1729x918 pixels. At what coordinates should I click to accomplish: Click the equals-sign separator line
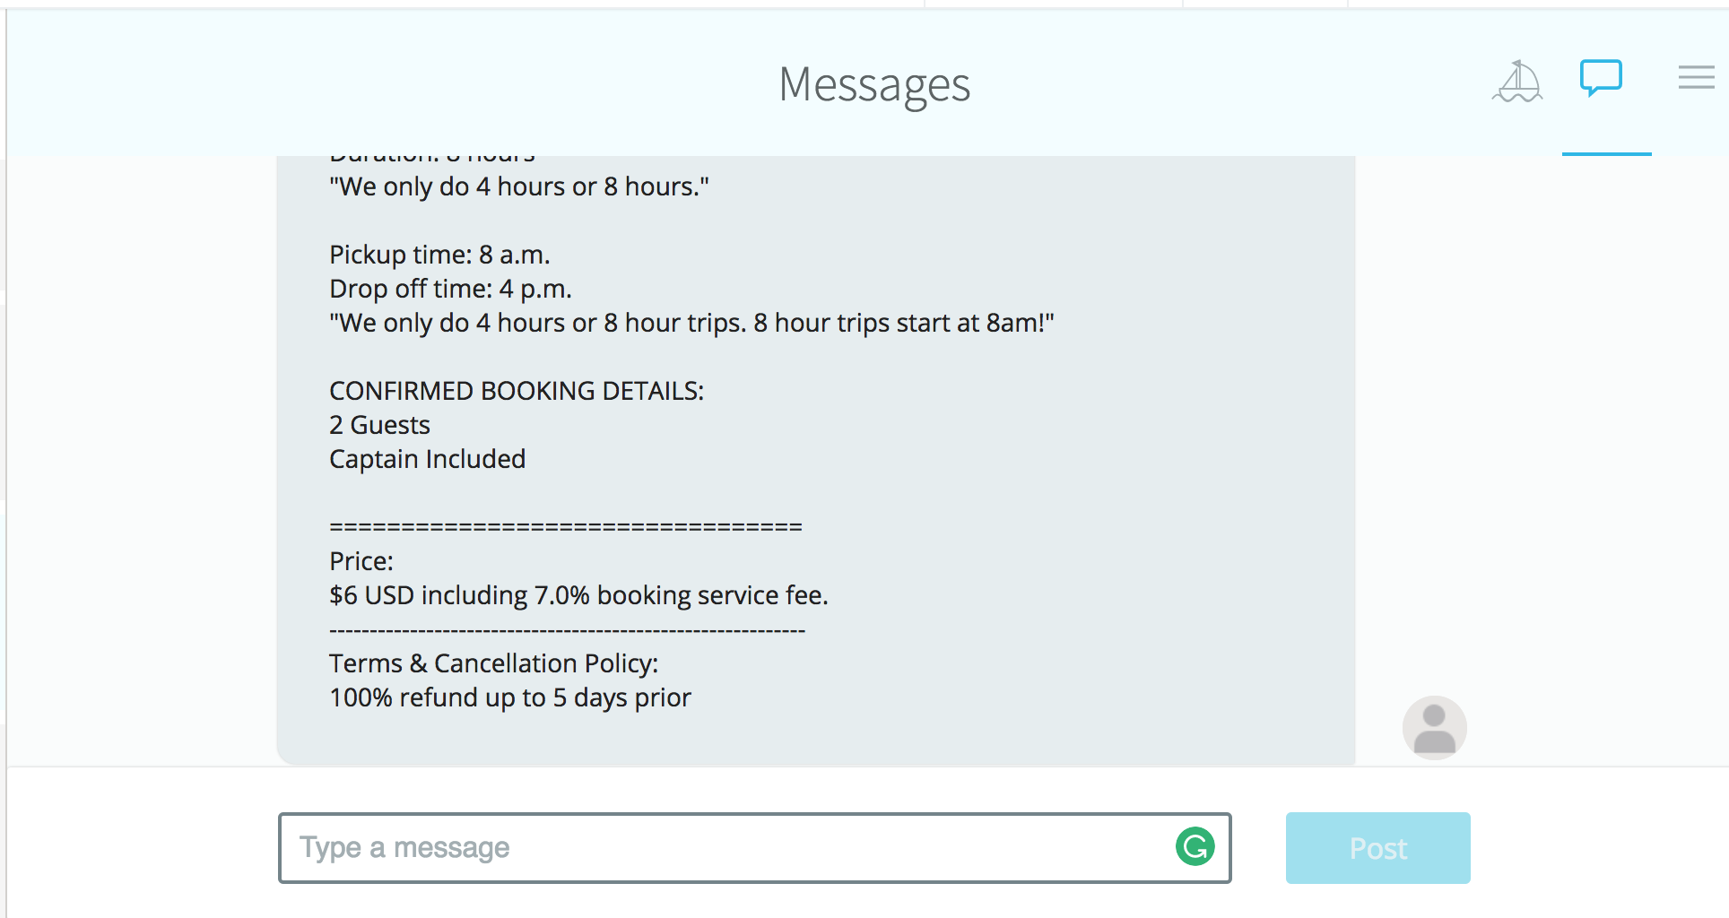pos(566,527)
